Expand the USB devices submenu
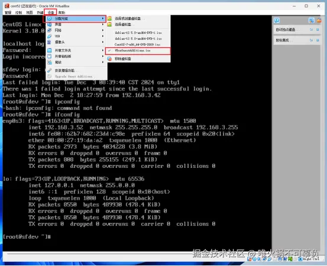The image size is (327, 266). click(x=76, y=36)
